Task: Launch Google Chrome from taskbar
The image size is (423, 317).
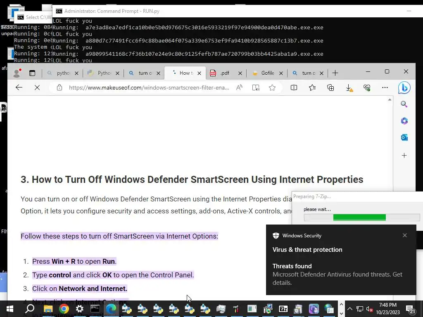Action: pos(64,309)
